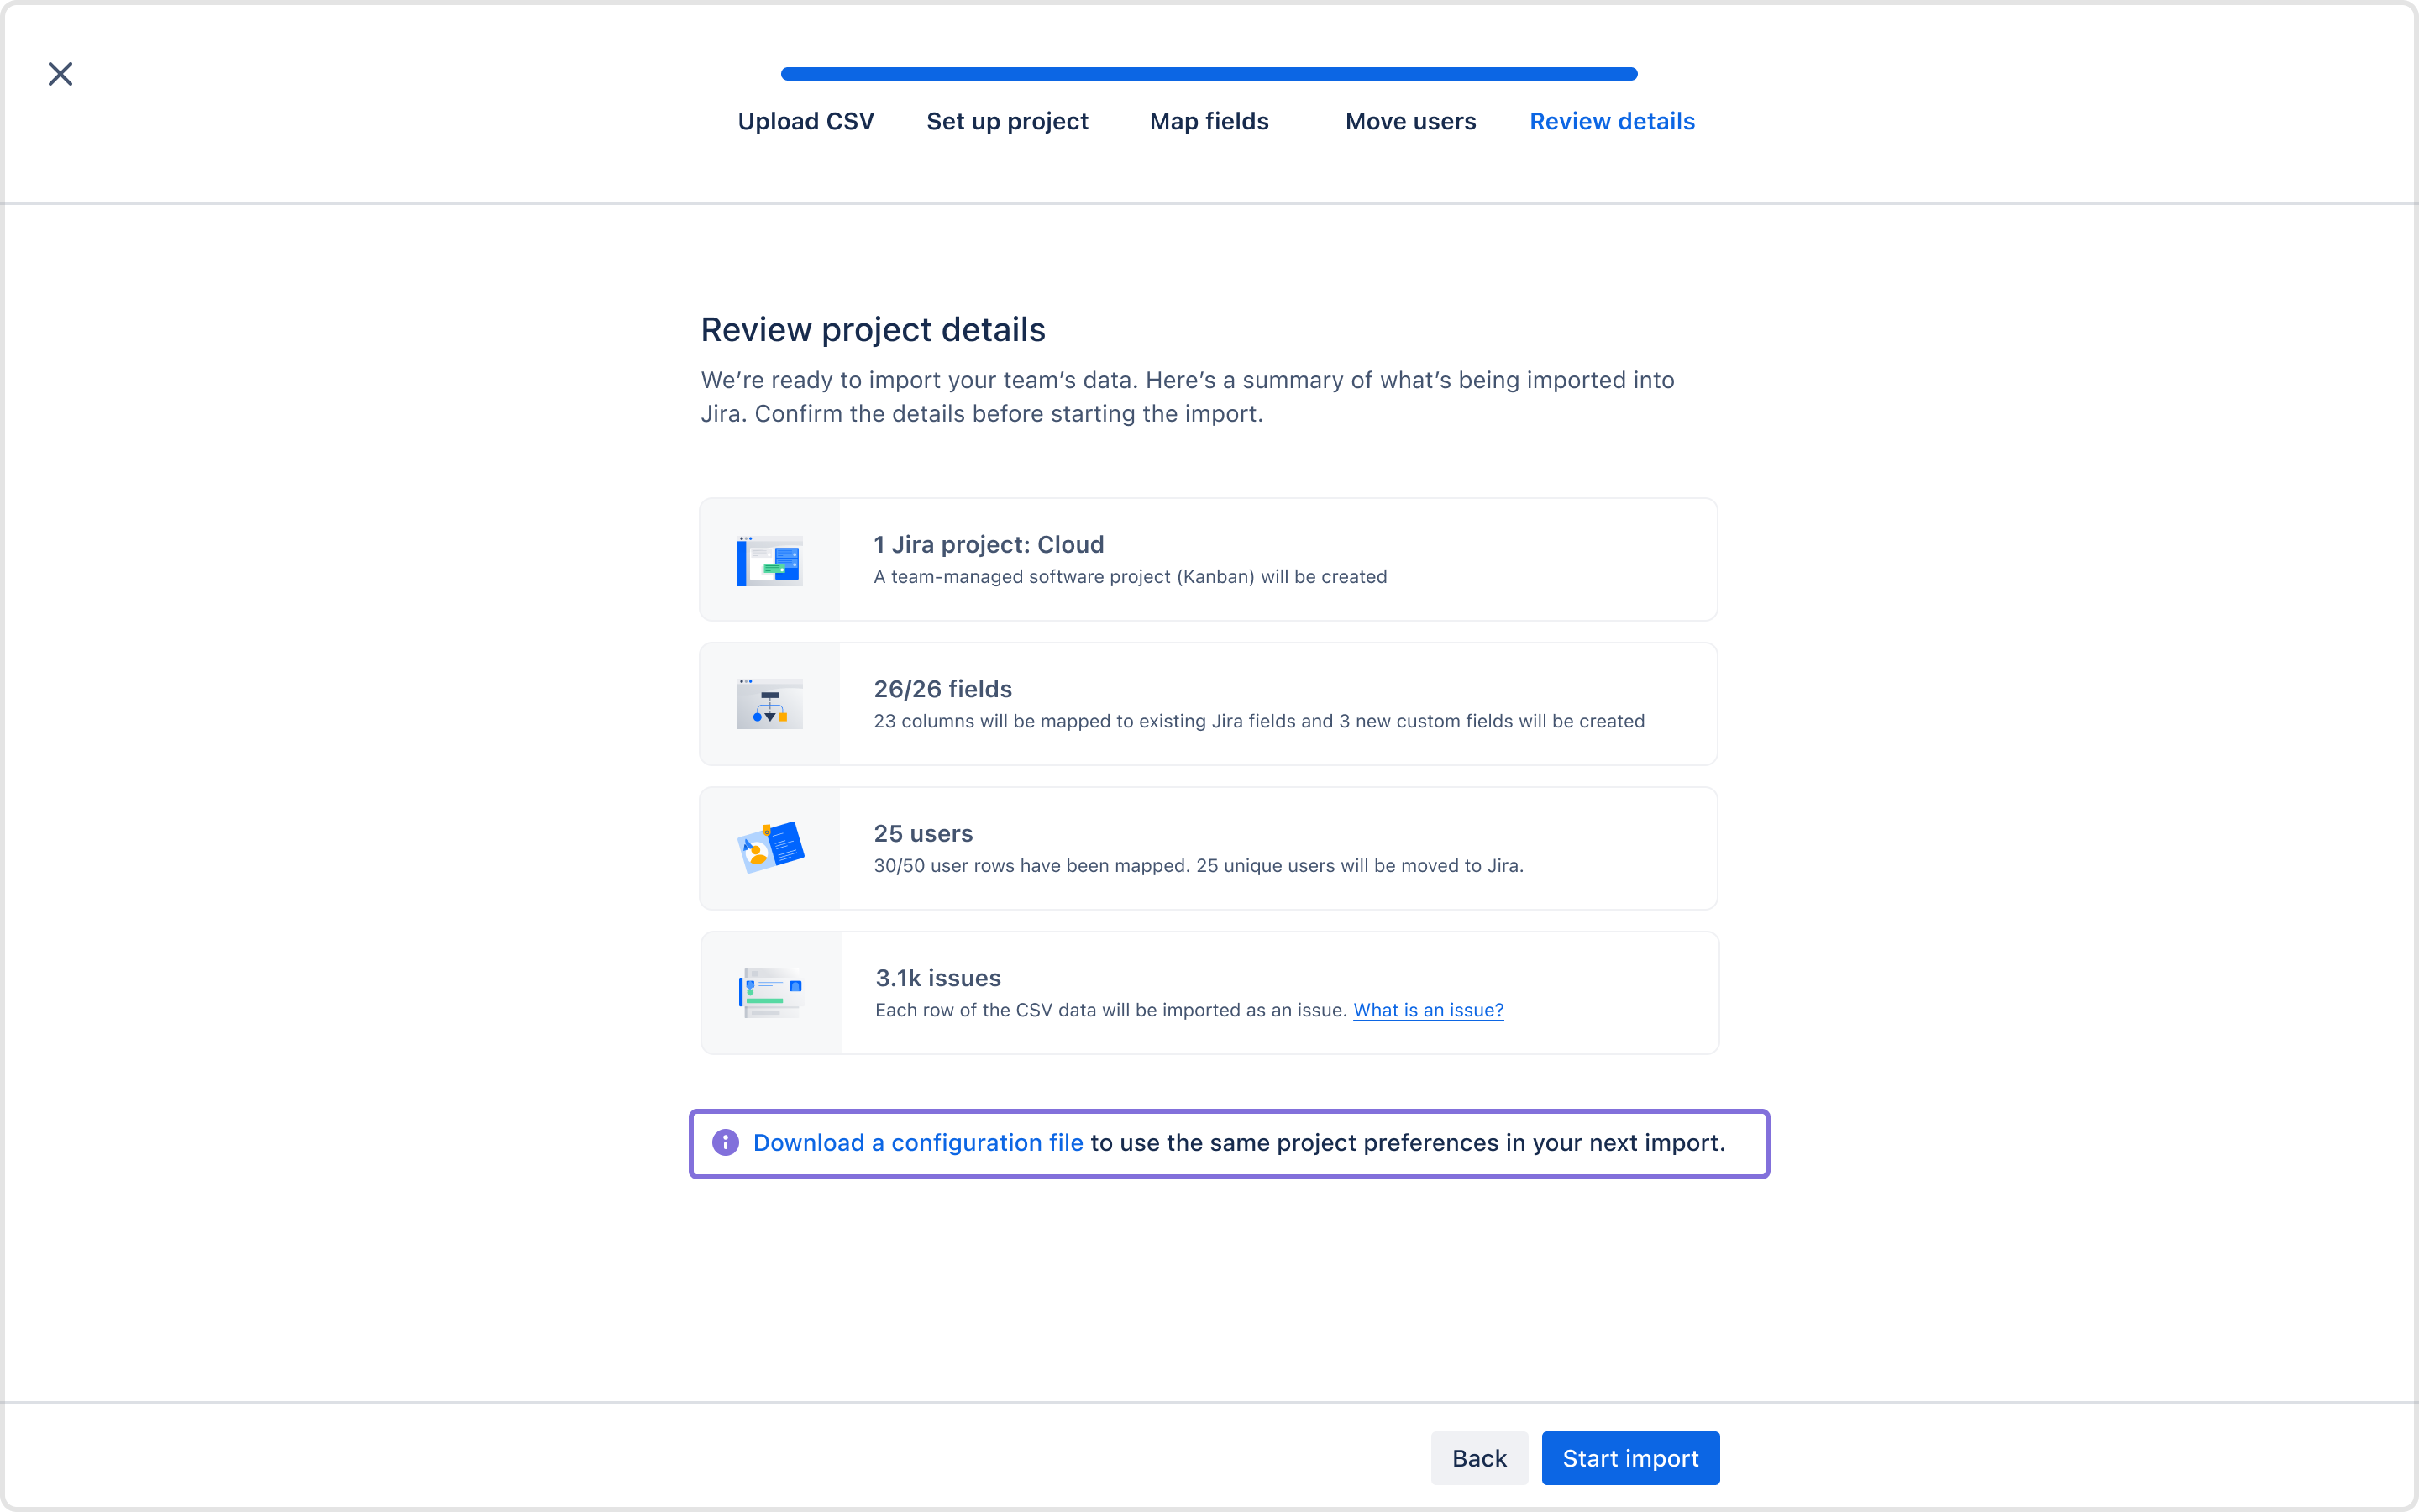This screenshot has width=2419, height=1512.
Task: Click the 'Review project details' title
Action: click(873, 330)
